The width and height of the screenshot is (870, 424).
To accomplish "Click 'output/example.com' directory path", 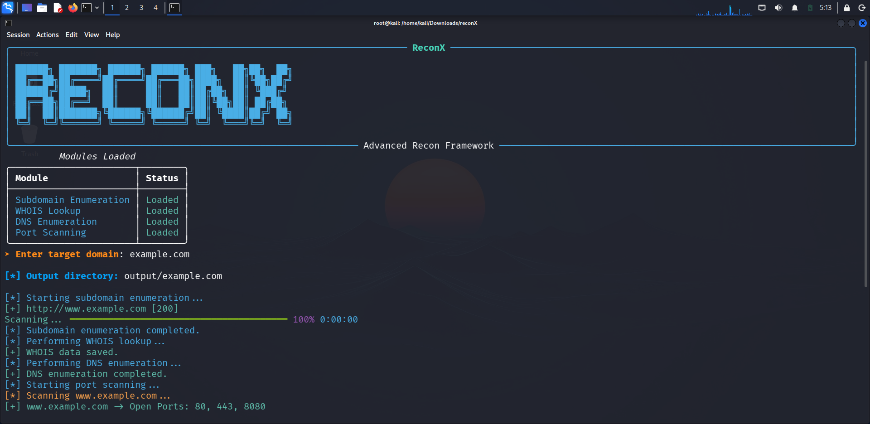I will [x=173, y=276].
